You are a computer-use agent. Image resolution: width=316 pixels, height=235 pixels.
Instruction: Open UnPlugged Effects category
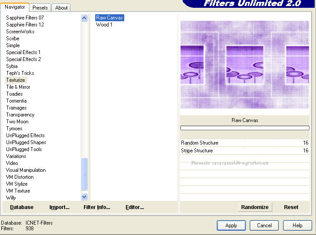point(26,135)
